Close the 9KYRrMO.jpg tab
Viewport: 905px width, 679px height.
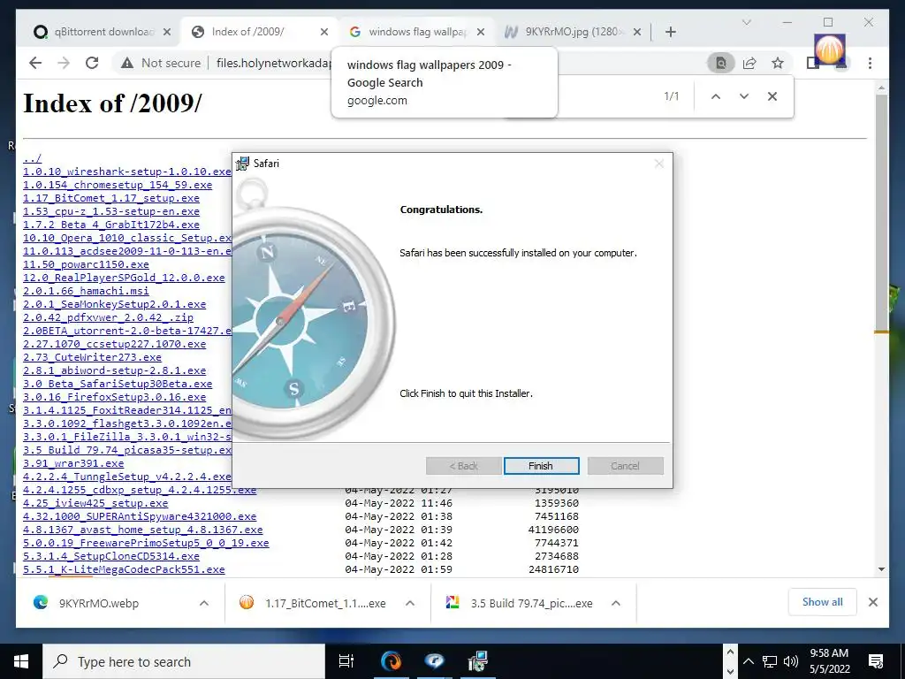637,32
